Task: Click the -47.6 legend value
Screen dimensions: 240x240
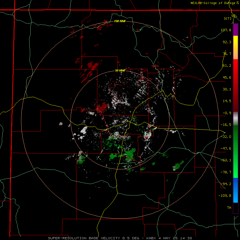Action: 226,149
